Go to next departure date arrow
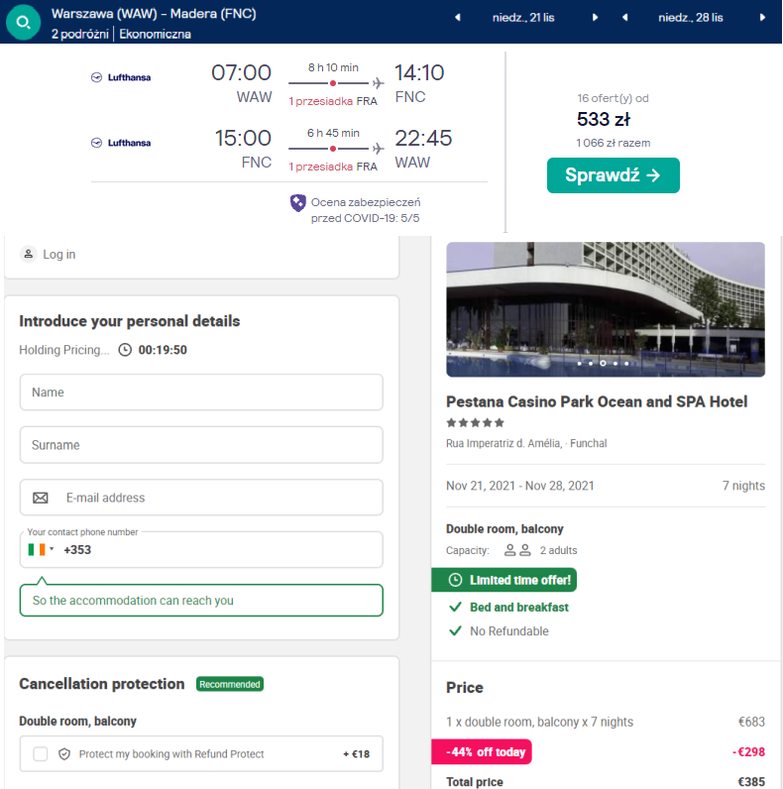 (x=596, y=18)
